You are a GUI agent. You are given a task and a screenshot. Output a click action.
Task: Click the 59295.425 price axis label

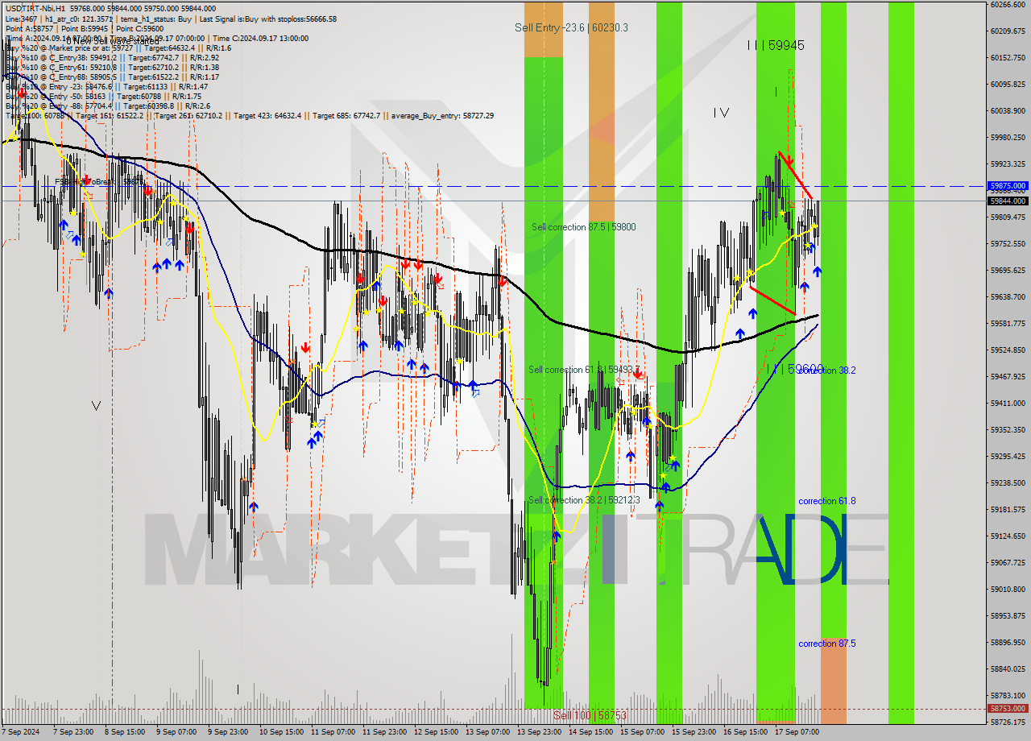coord(1008,456)
